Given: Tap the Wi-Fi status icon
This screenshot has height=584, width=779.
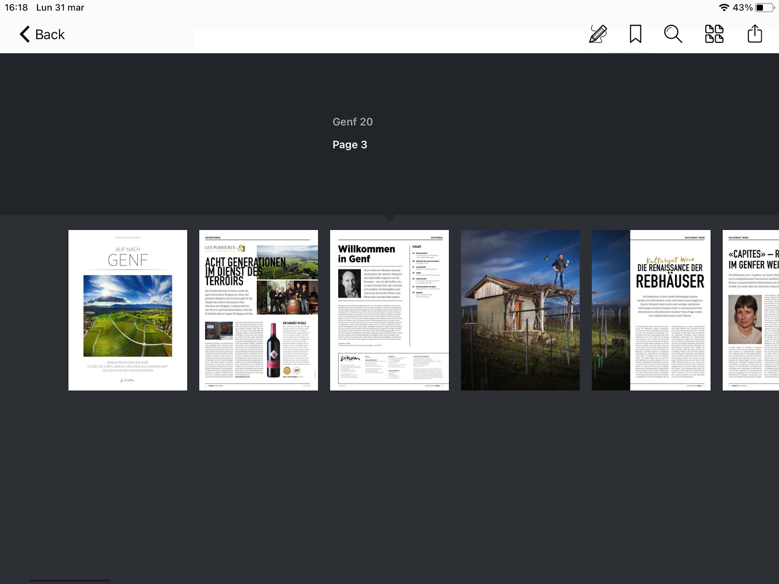Looking at the screenshot, I should [x=724, y=7].
